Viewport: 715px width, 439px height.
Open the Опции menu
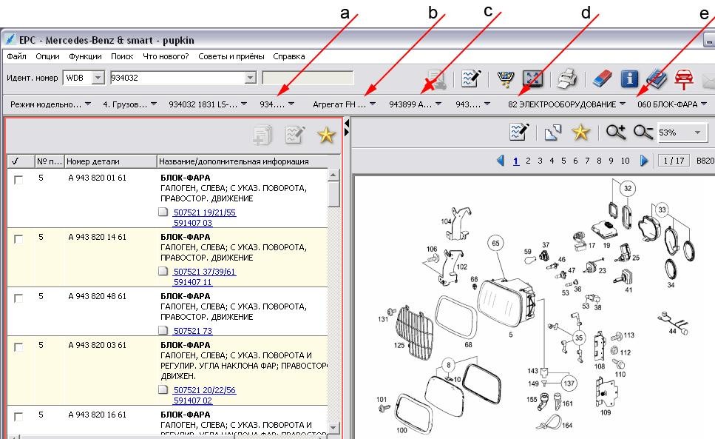coord(47,56)
